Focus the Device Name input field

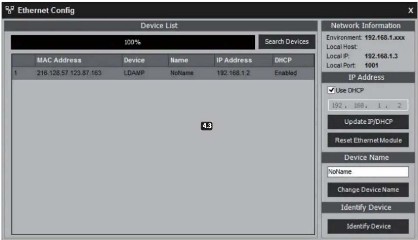368,172
